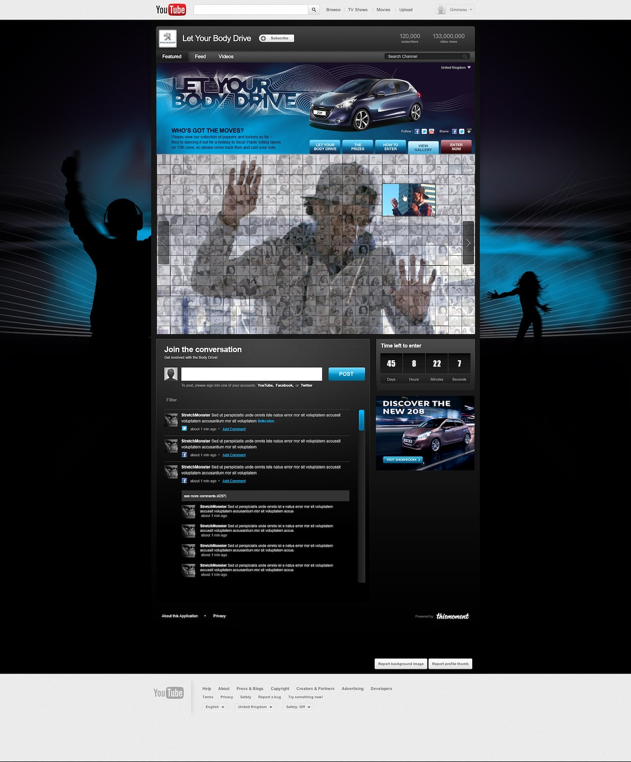Click Gironeau's account avatar in header
The height and width of the screenshot is (762, 631).
(441, 10)
